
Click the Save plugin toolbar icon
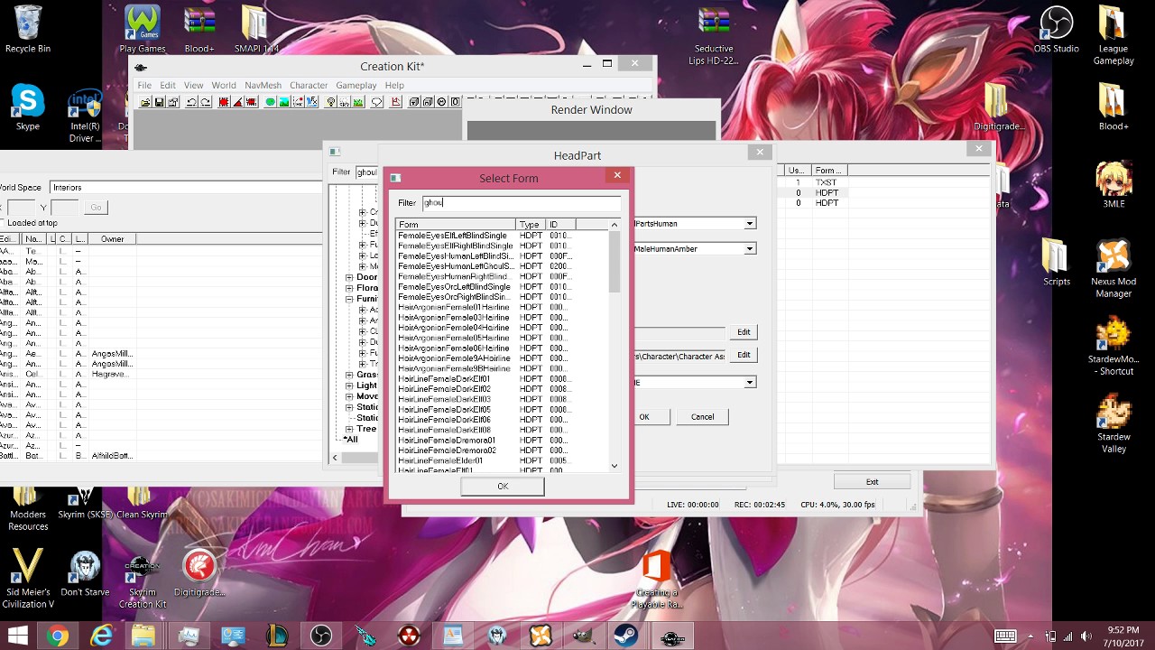point(159,102)
